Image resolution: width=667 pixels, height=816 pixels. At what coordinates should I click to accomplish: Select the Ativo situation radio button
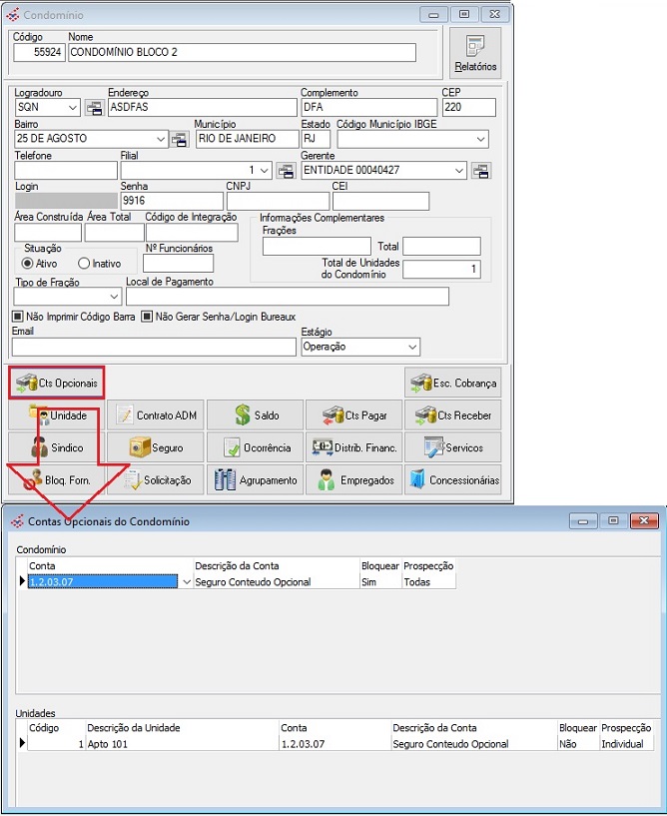[27, 264]
